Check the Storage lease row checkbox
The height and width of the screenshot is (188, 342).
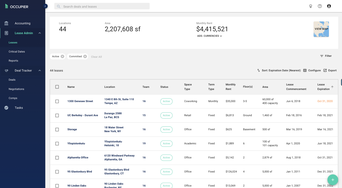pyautogui.click(x=57, y=129)
